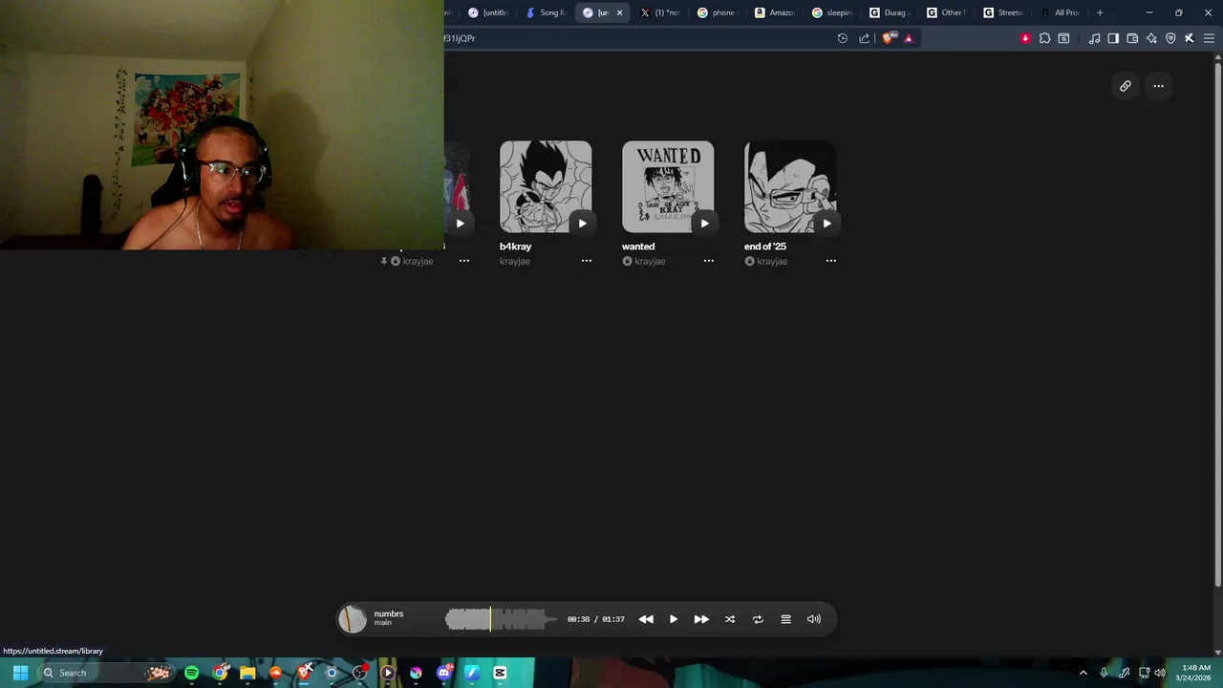Click the red download extension icon

(1025, 38)
